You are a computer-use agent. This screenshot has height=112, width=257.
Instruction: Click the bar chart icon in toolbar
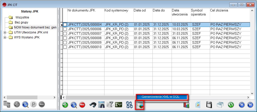pos(186,105)
